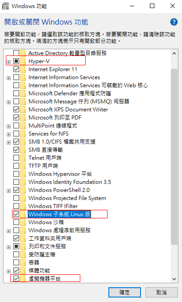Click the folder icon next to 容器

(23, 263)
